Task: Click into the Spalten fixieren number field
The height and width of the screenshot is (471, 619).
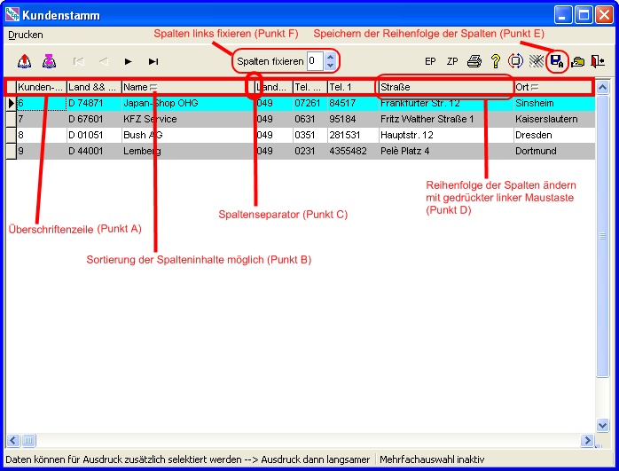Action: 314,61
